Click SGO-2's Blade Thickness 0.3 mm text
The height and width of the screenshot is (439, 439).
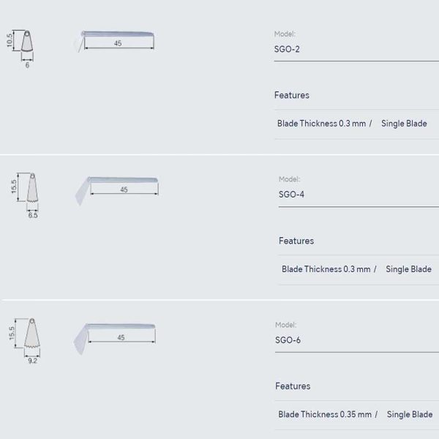pyautogui.click(x=321, y=124)
